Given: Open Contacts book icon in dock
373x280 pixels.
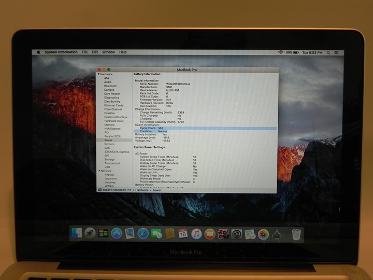Looking at the screenshot, I should pos(169,234).
